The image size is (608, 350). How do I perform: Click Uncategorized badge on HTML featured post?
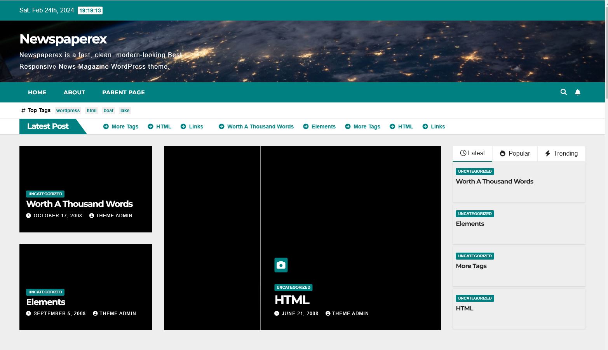[x=293, y=288]
